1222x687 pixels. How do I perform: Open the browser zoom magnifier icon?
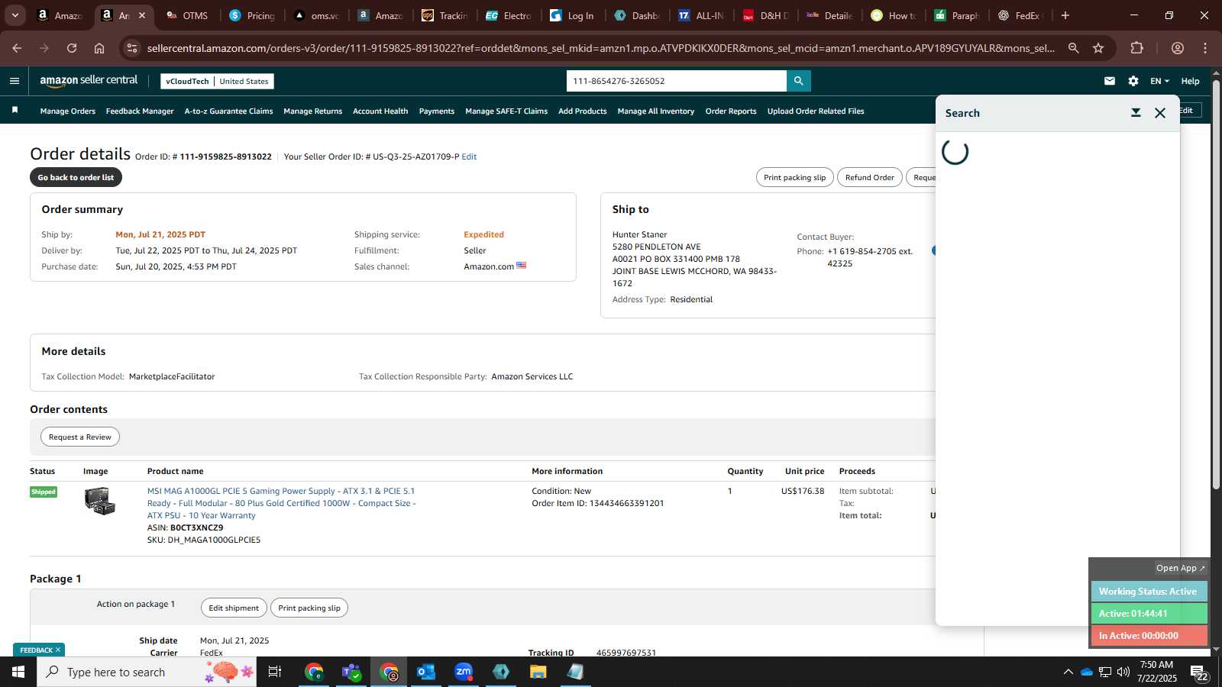1073,48
